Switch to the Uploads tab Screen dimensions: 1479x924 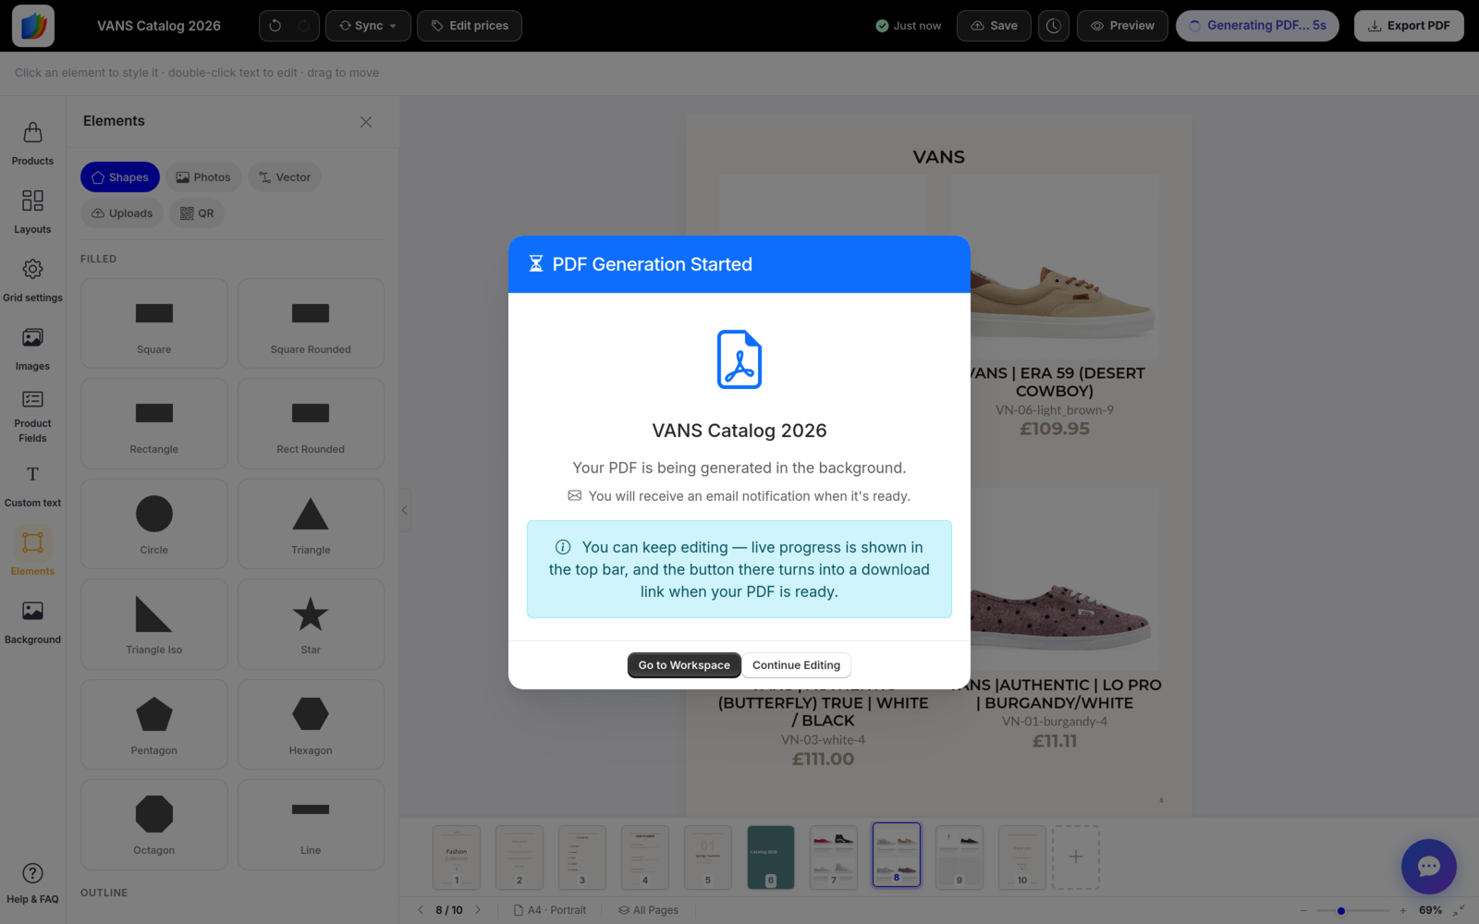click(x=122, y=213)
